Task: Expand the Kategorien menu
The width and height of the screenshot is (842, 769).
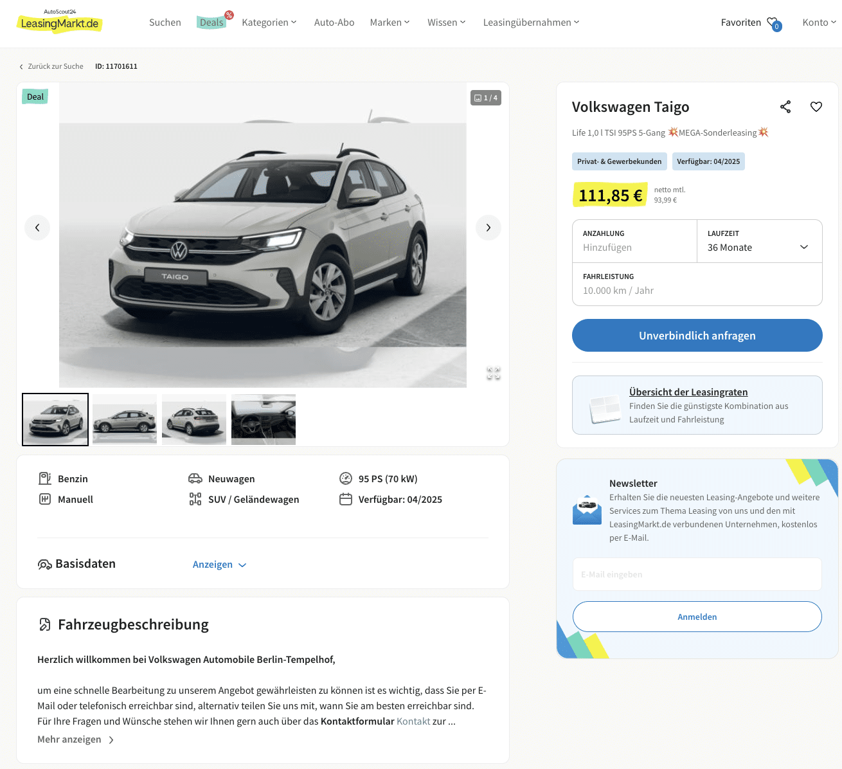Action: pyautogui.click(x=269, y=23)
